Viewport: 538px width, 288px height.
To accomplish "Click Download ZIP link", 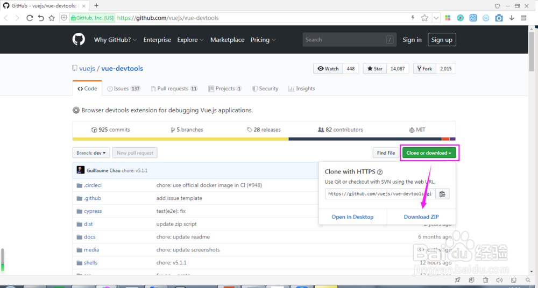I will click(421, 217).
